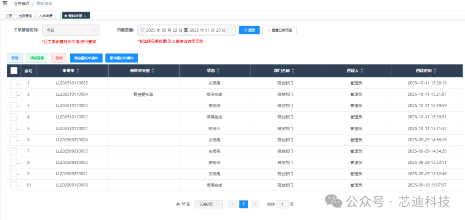Click the 共 36 条 total count text
465x220 pixels.
point(183,204)
